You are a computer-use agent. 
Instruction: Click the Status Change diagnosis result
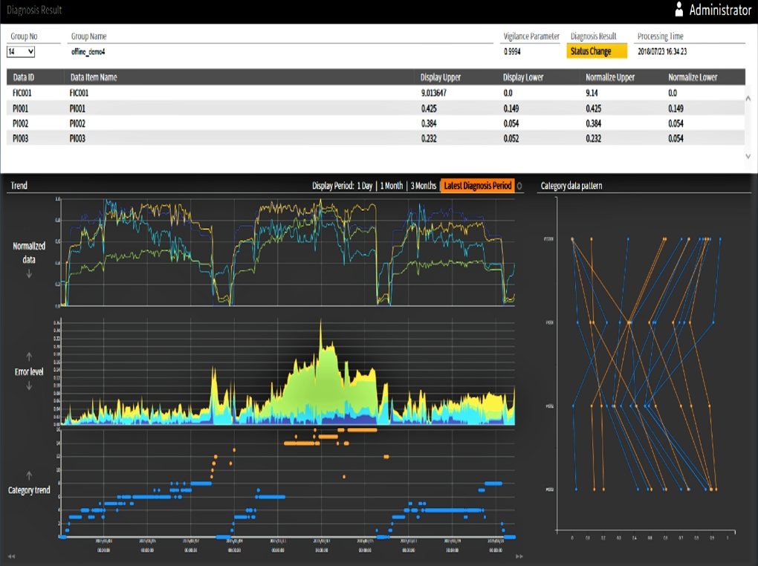597,51
